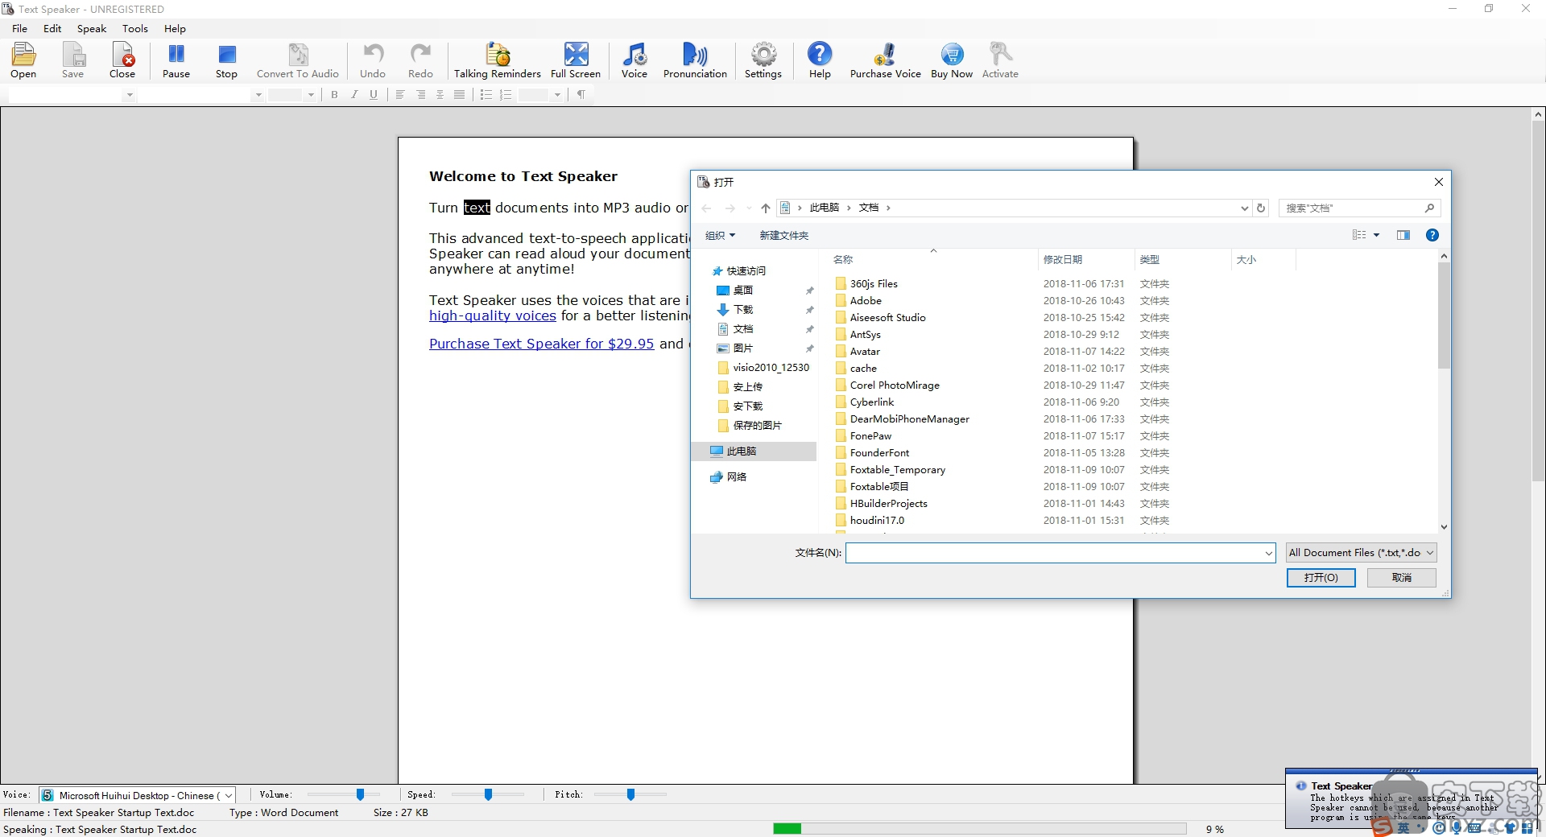Adjust the Speed slider
Image resolution: width=1546 pixels, height=837 pixels.
(x=488, y=794)
